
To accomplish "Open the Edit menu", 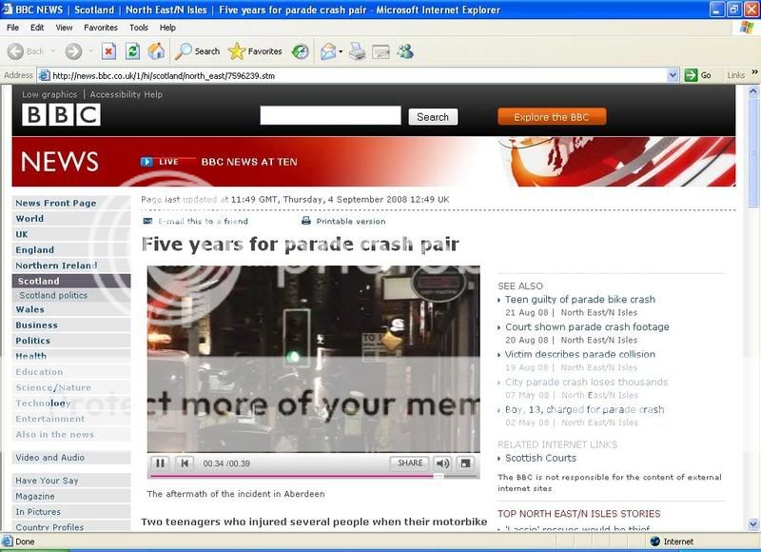I will point(37,28).
